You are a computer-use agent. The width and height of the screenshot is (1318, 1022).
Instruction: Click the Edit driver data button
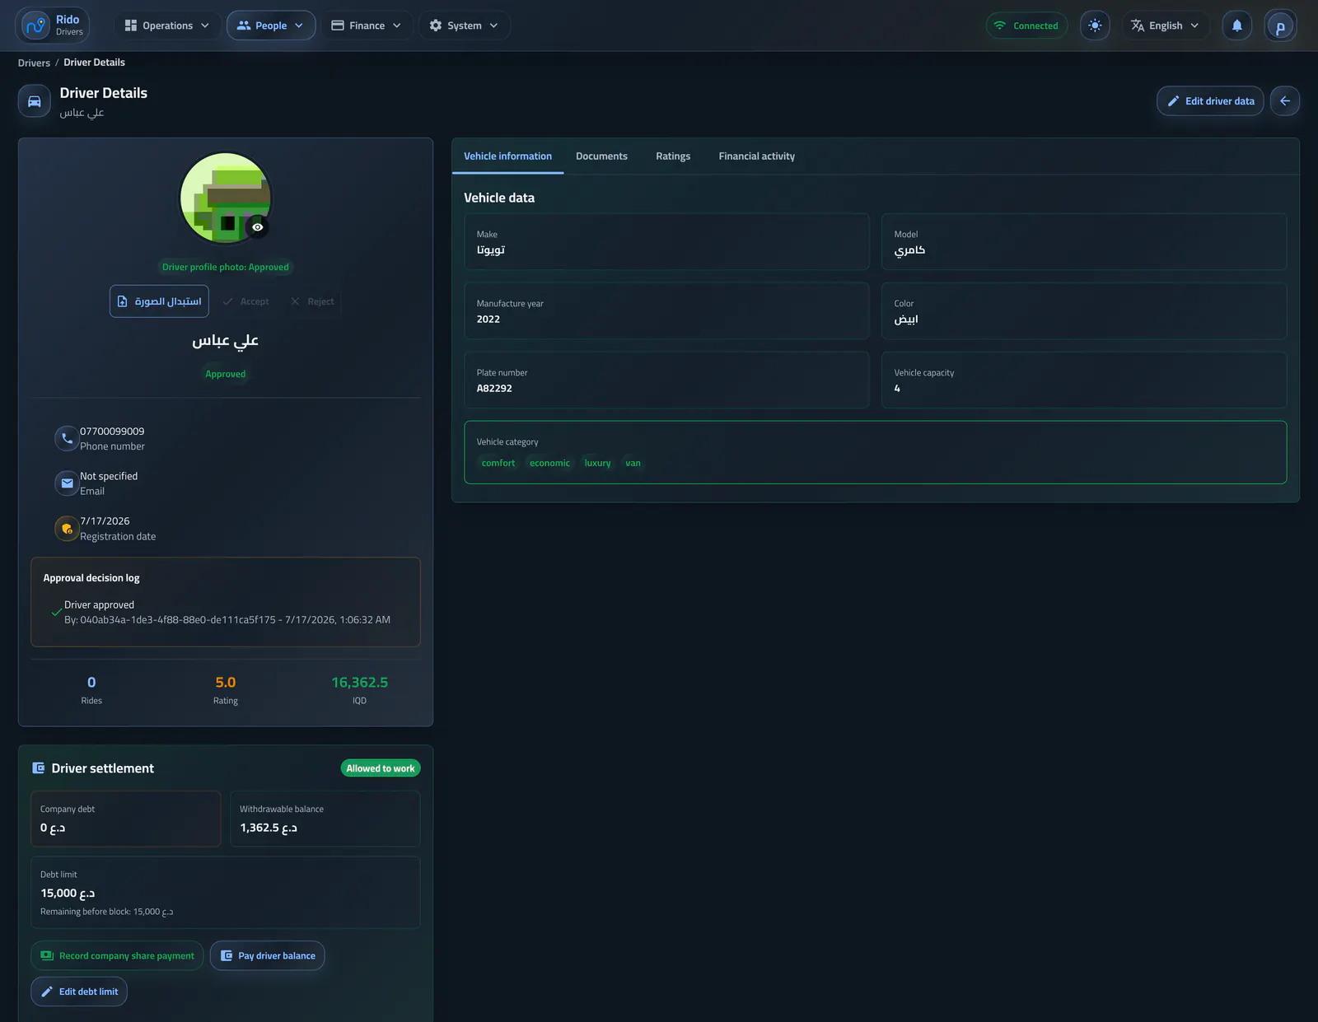1210,101
